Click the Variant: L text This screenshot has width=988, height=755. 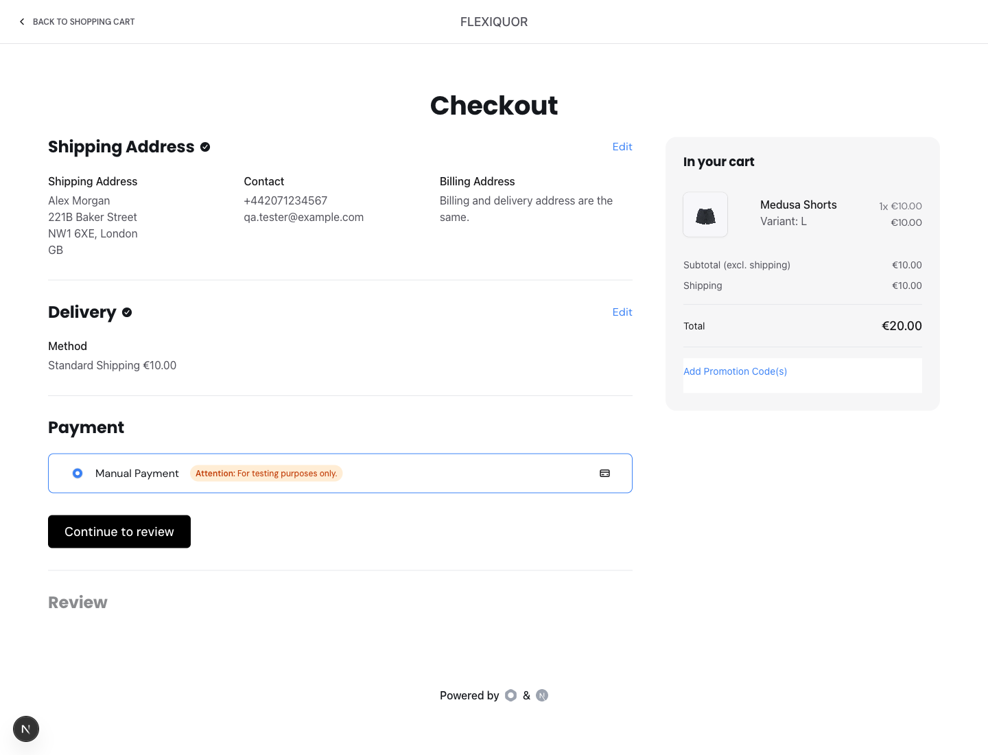(784, 221)
